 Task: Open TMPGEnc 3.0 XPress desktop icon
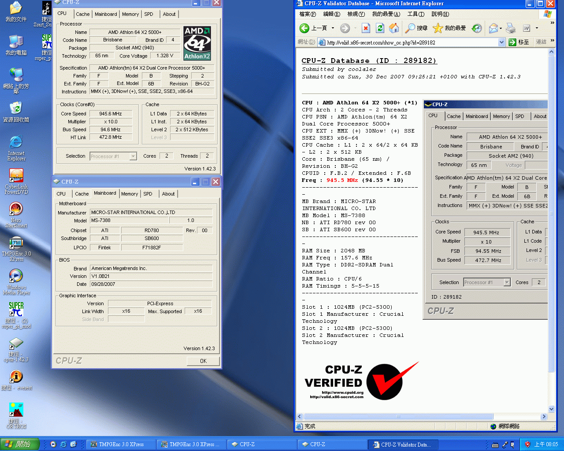point(16,249)
